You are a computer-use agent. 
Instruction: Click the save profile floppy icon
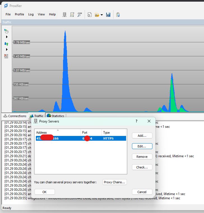coord(108,15)
